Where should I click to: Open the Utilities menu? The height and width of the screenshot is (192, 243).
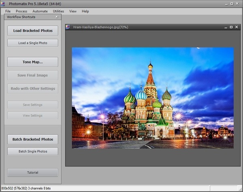58,11
